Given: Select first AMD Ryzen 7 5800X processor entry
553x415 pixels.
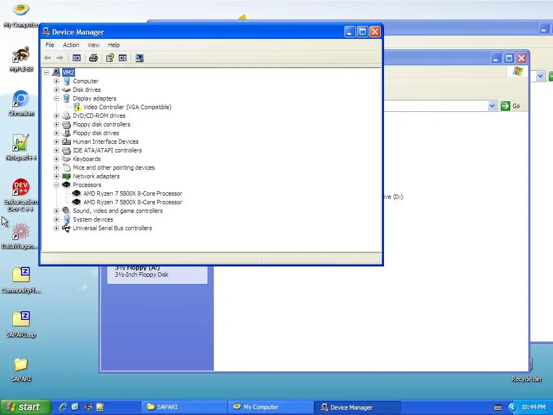Looking at the screenshot, I should (x=133, y=193).
